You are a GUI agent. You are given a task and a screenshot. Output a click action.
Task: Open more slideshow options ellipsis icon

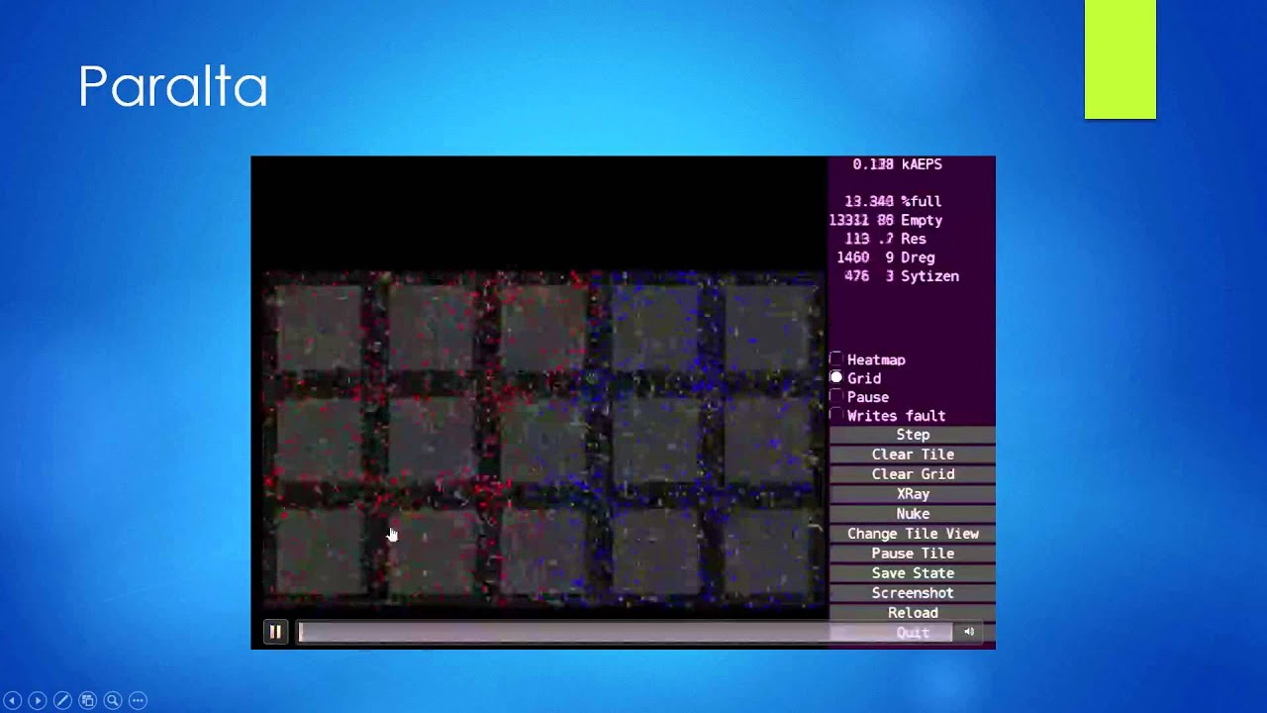pos(138,700)
